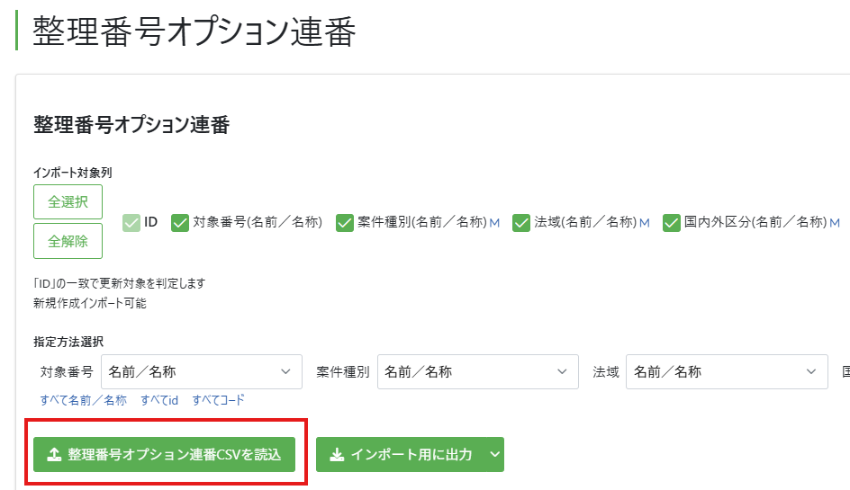Uncheck 対象番号(名前/名称) checkbox

(180, 223)
